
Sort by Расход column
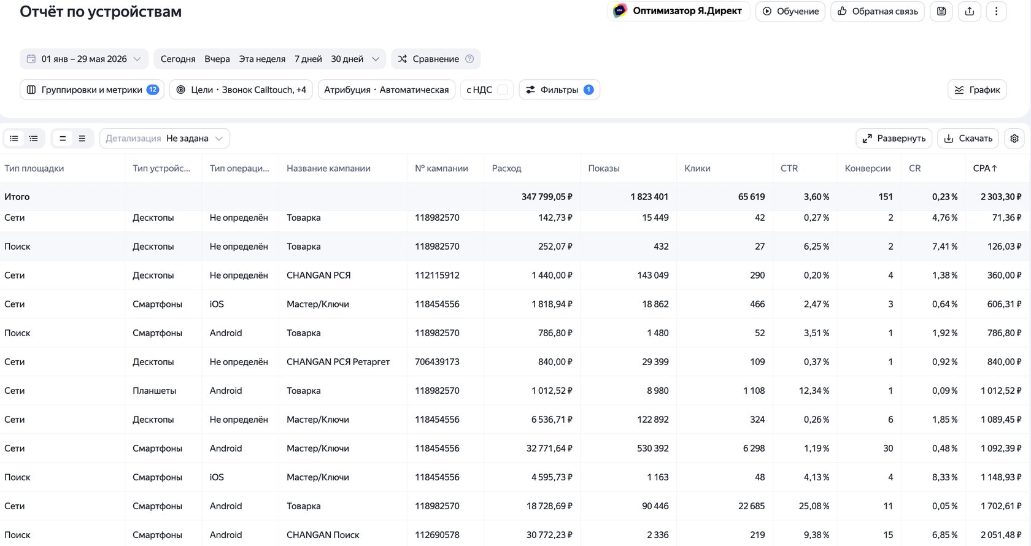click(x=506, y=168)
